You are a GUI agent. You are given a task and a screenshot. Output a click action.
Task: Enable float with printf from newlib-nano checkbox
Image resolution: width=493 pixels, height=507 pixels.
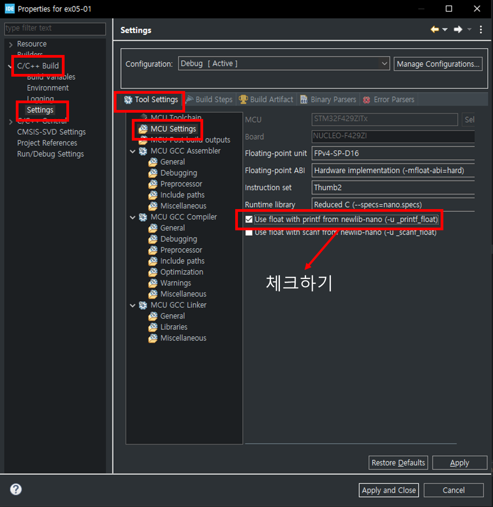[249, 219]
